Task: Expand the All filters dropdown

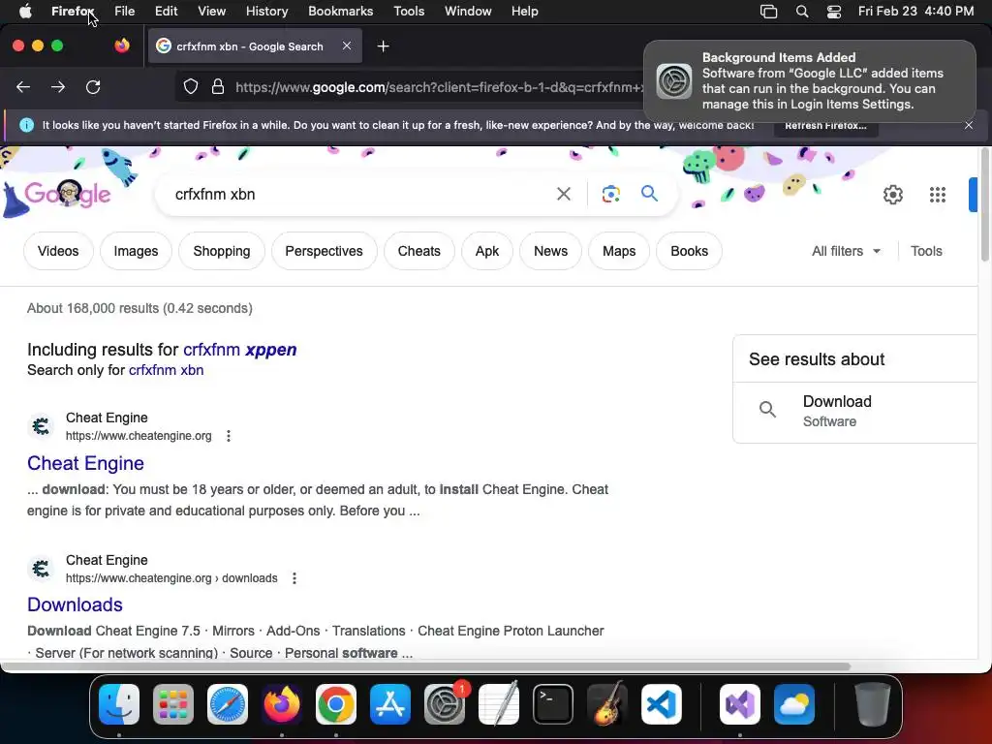Action: pyautogui.click(x=846, y=251)
